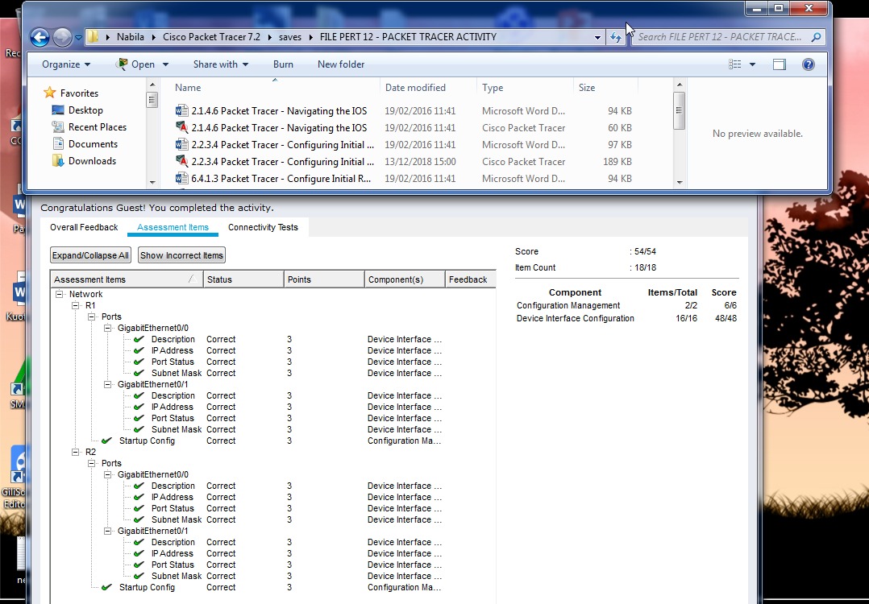The height and width of the screenshot is (604, 869).
Task: Click navigation pane scroll down arrow
Action: point(152,183)
